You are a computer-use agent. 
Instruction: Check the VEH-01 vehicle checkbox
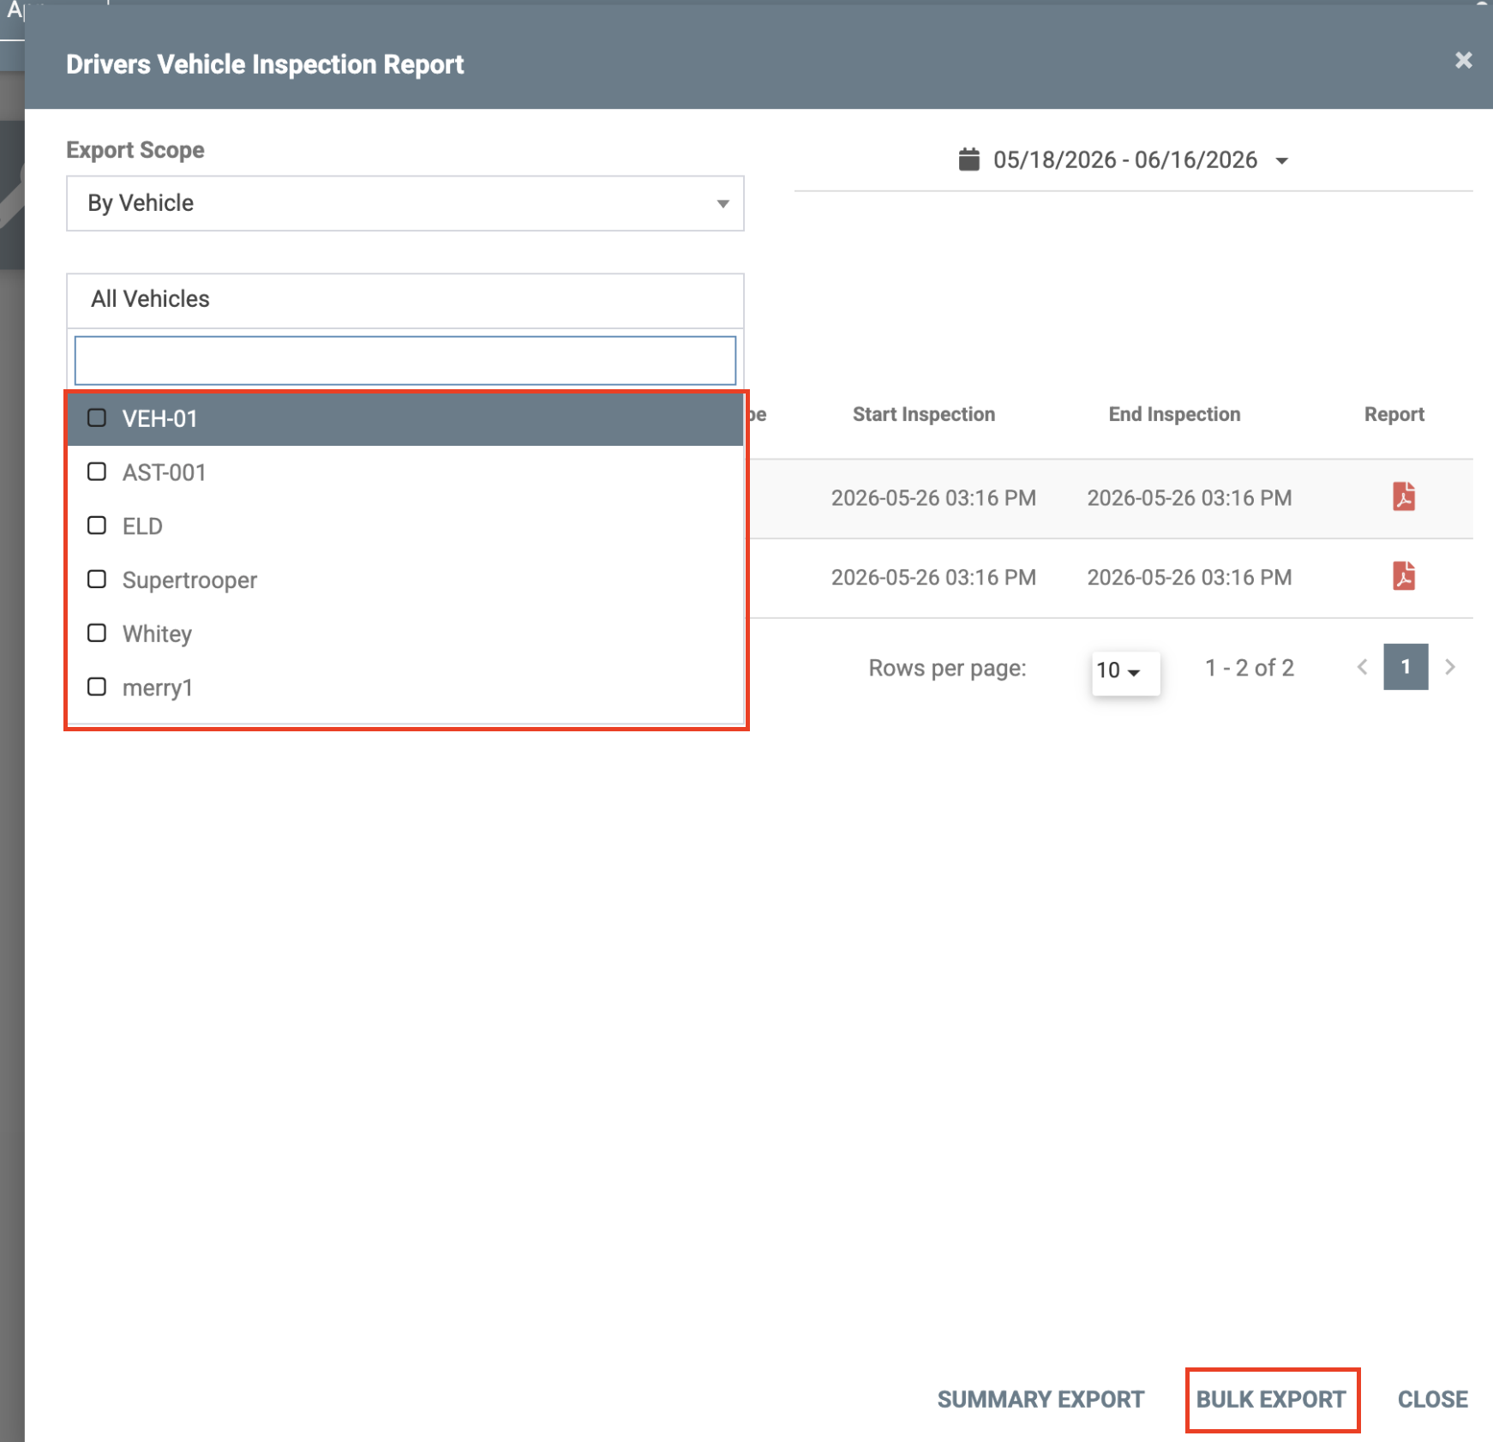coord(97,418)
